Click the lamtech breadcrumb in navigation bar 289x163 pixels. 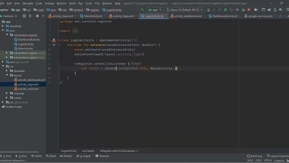[x=76, y=10]
